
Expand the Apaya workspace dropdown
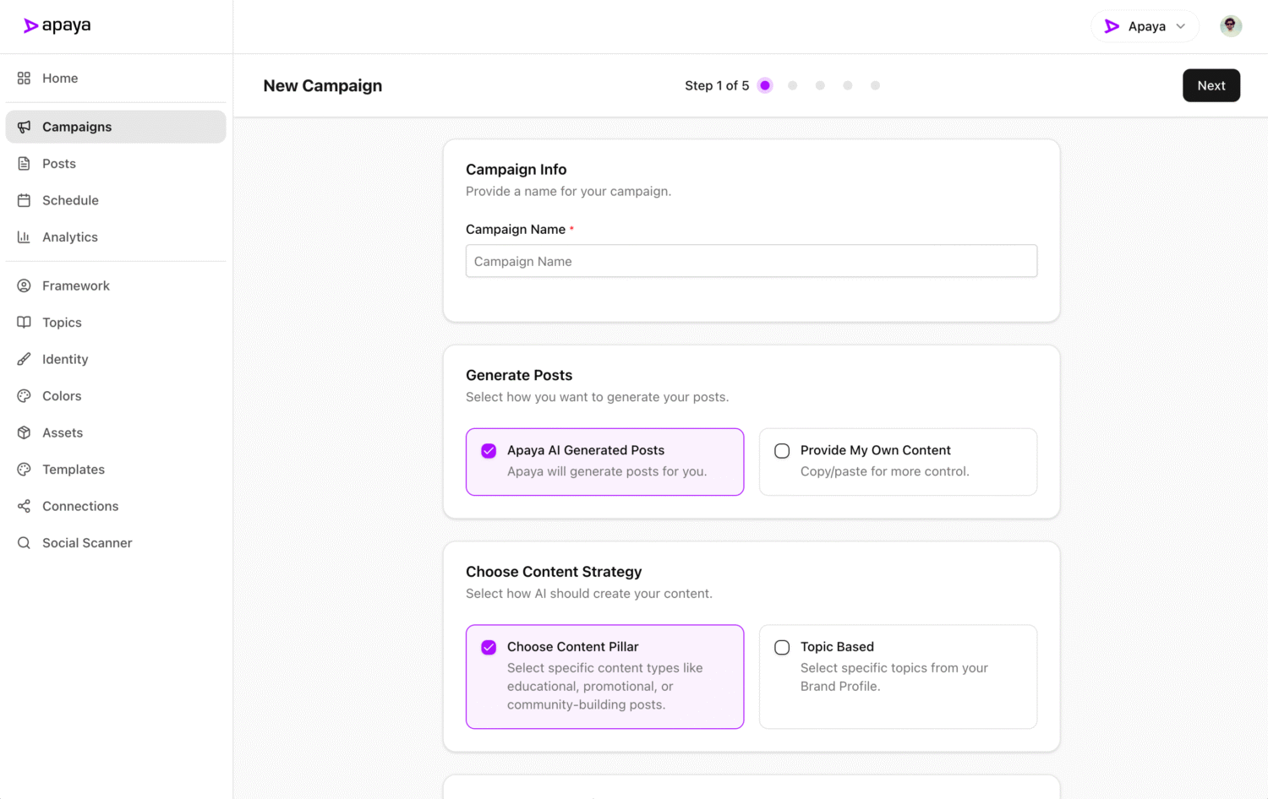pos(1145,26)
